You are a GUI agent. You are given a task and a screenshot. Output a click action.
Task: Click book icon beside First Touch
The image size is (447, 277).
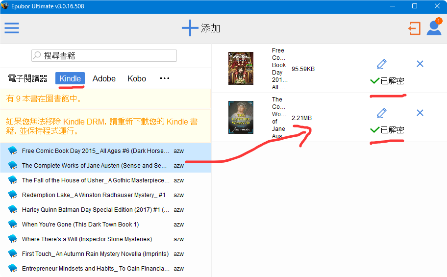click(x=13, y=253)
